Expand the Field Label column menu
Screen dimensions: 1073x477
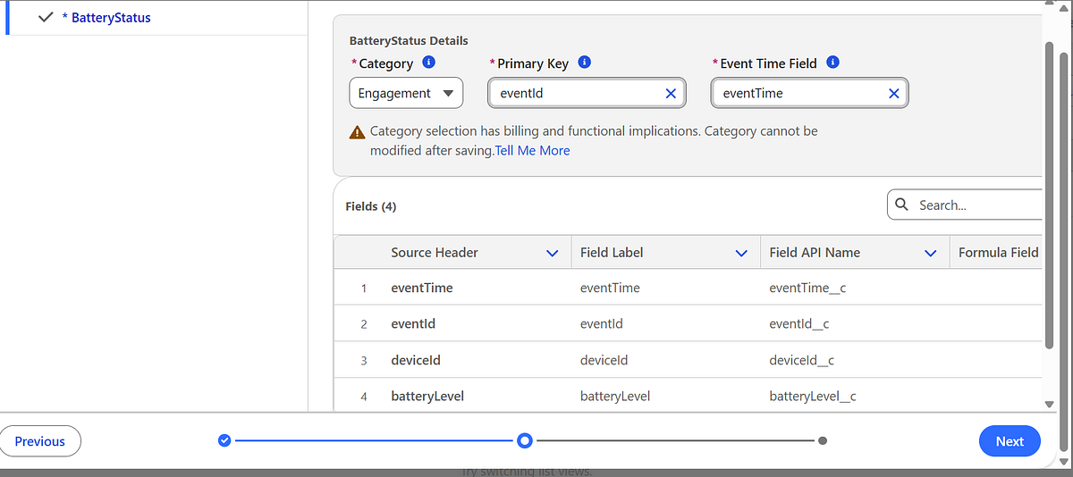(740, 253)
